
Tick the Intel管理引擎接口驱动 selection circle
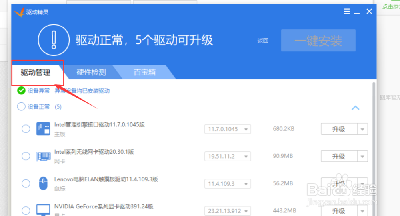coord(26,129)
